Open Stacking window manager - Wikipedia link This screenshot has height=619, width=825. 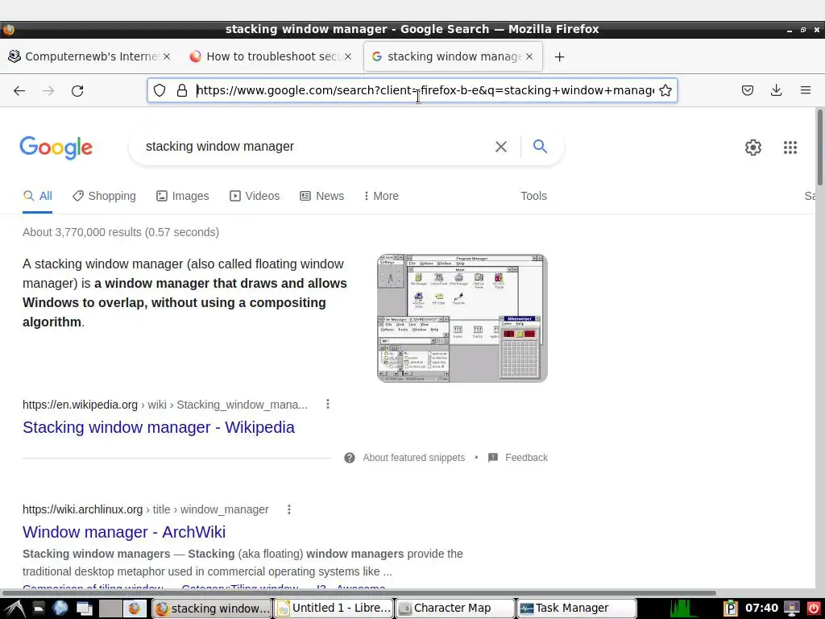pyautogui.click(x=159, y=427)
